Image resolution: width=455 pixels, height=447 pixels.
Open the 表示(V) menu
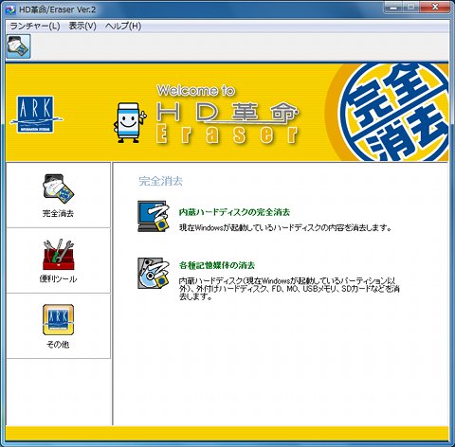click(x=82, y=26)
